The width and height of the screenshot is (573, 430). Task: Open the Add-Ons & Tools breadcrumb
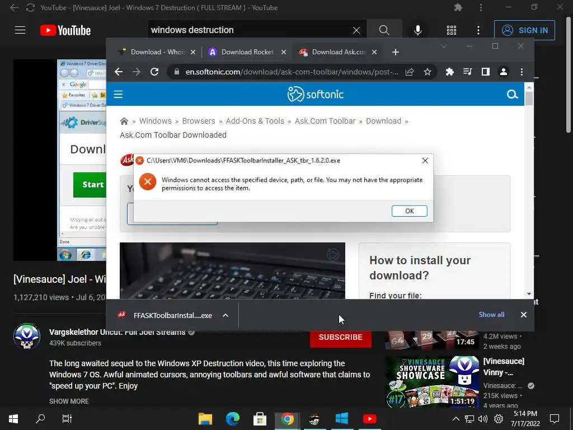[x=255, y=121]
